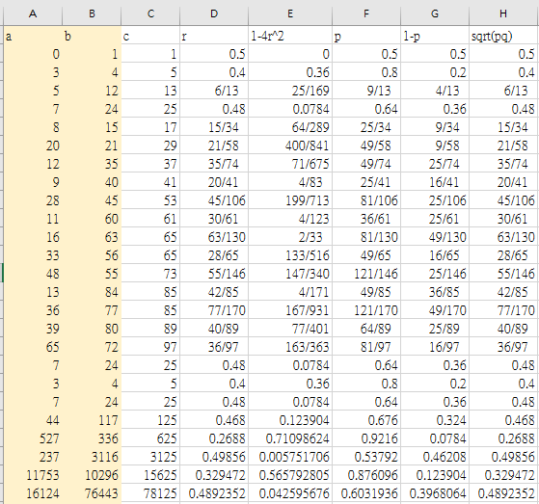Select column A header
The image size is (539, 504).
click(33, 13)
